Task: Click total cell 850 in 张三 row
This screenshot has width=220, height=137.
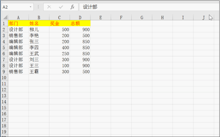Action: [x=80, y=41]
